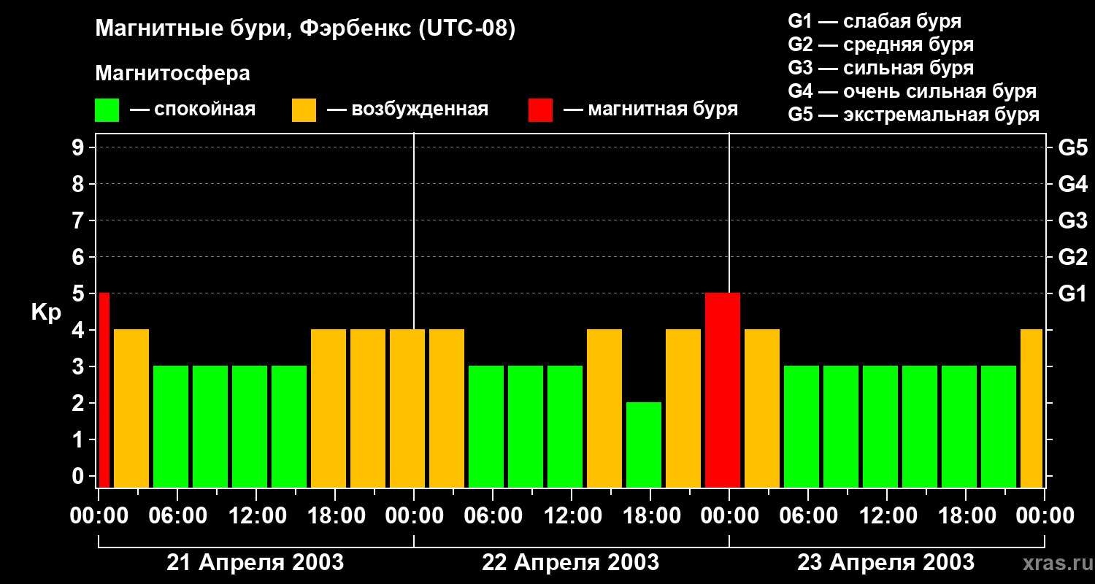Click the 12:00 time label above 22 Апреля
The image size is (1095, 584).
point(572,516)
